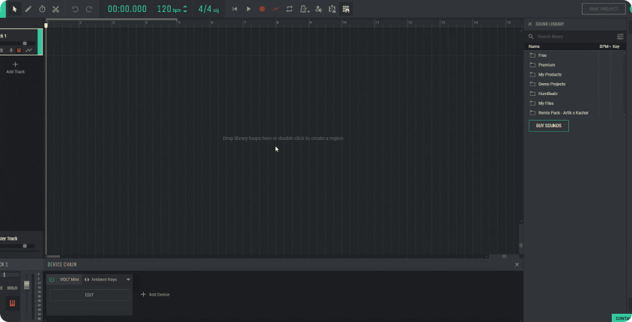Click the undo arrow icon
The width and height of the screenshot is (632, 322).
75,9
